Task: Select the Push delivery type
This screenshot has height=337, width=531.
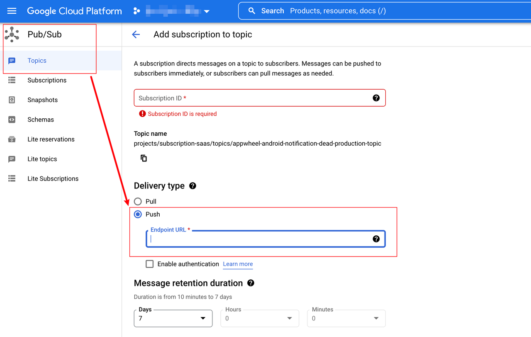Action: [x=138, y=214]
